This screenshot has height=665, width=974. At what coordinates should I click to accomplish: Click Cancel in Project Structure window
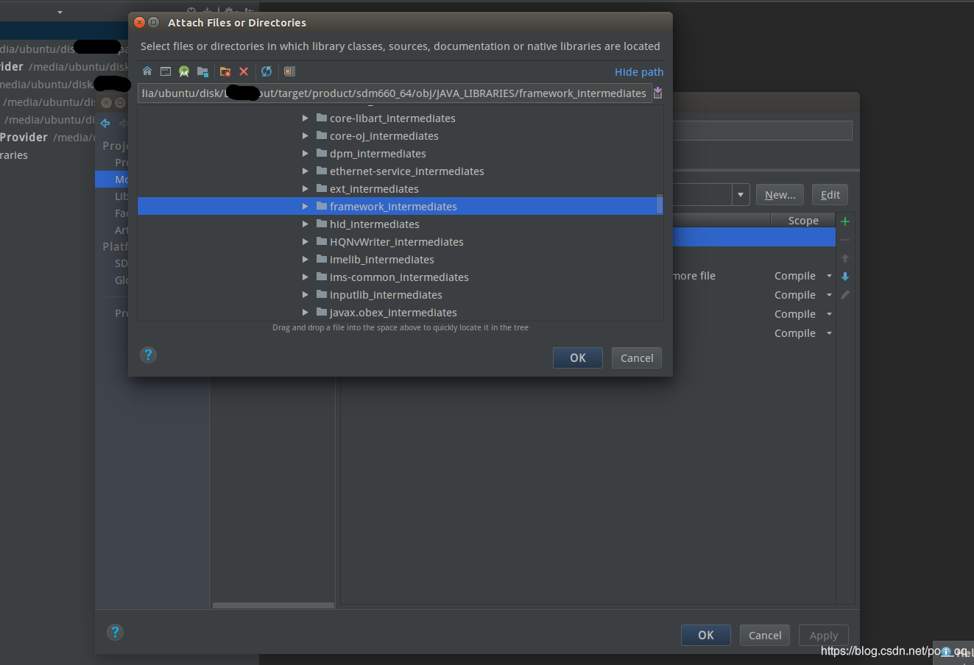point(765,635)
